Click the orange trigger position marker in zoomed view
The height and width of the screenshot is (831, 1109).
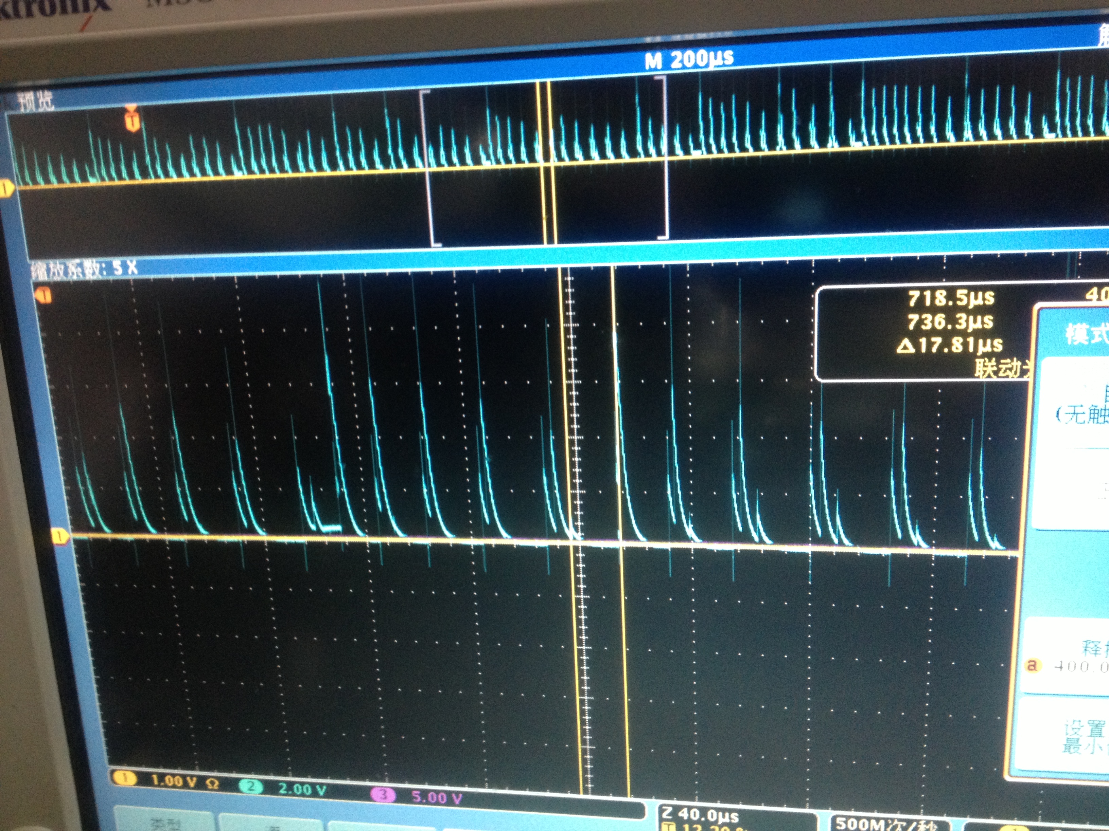coord(44,296)
